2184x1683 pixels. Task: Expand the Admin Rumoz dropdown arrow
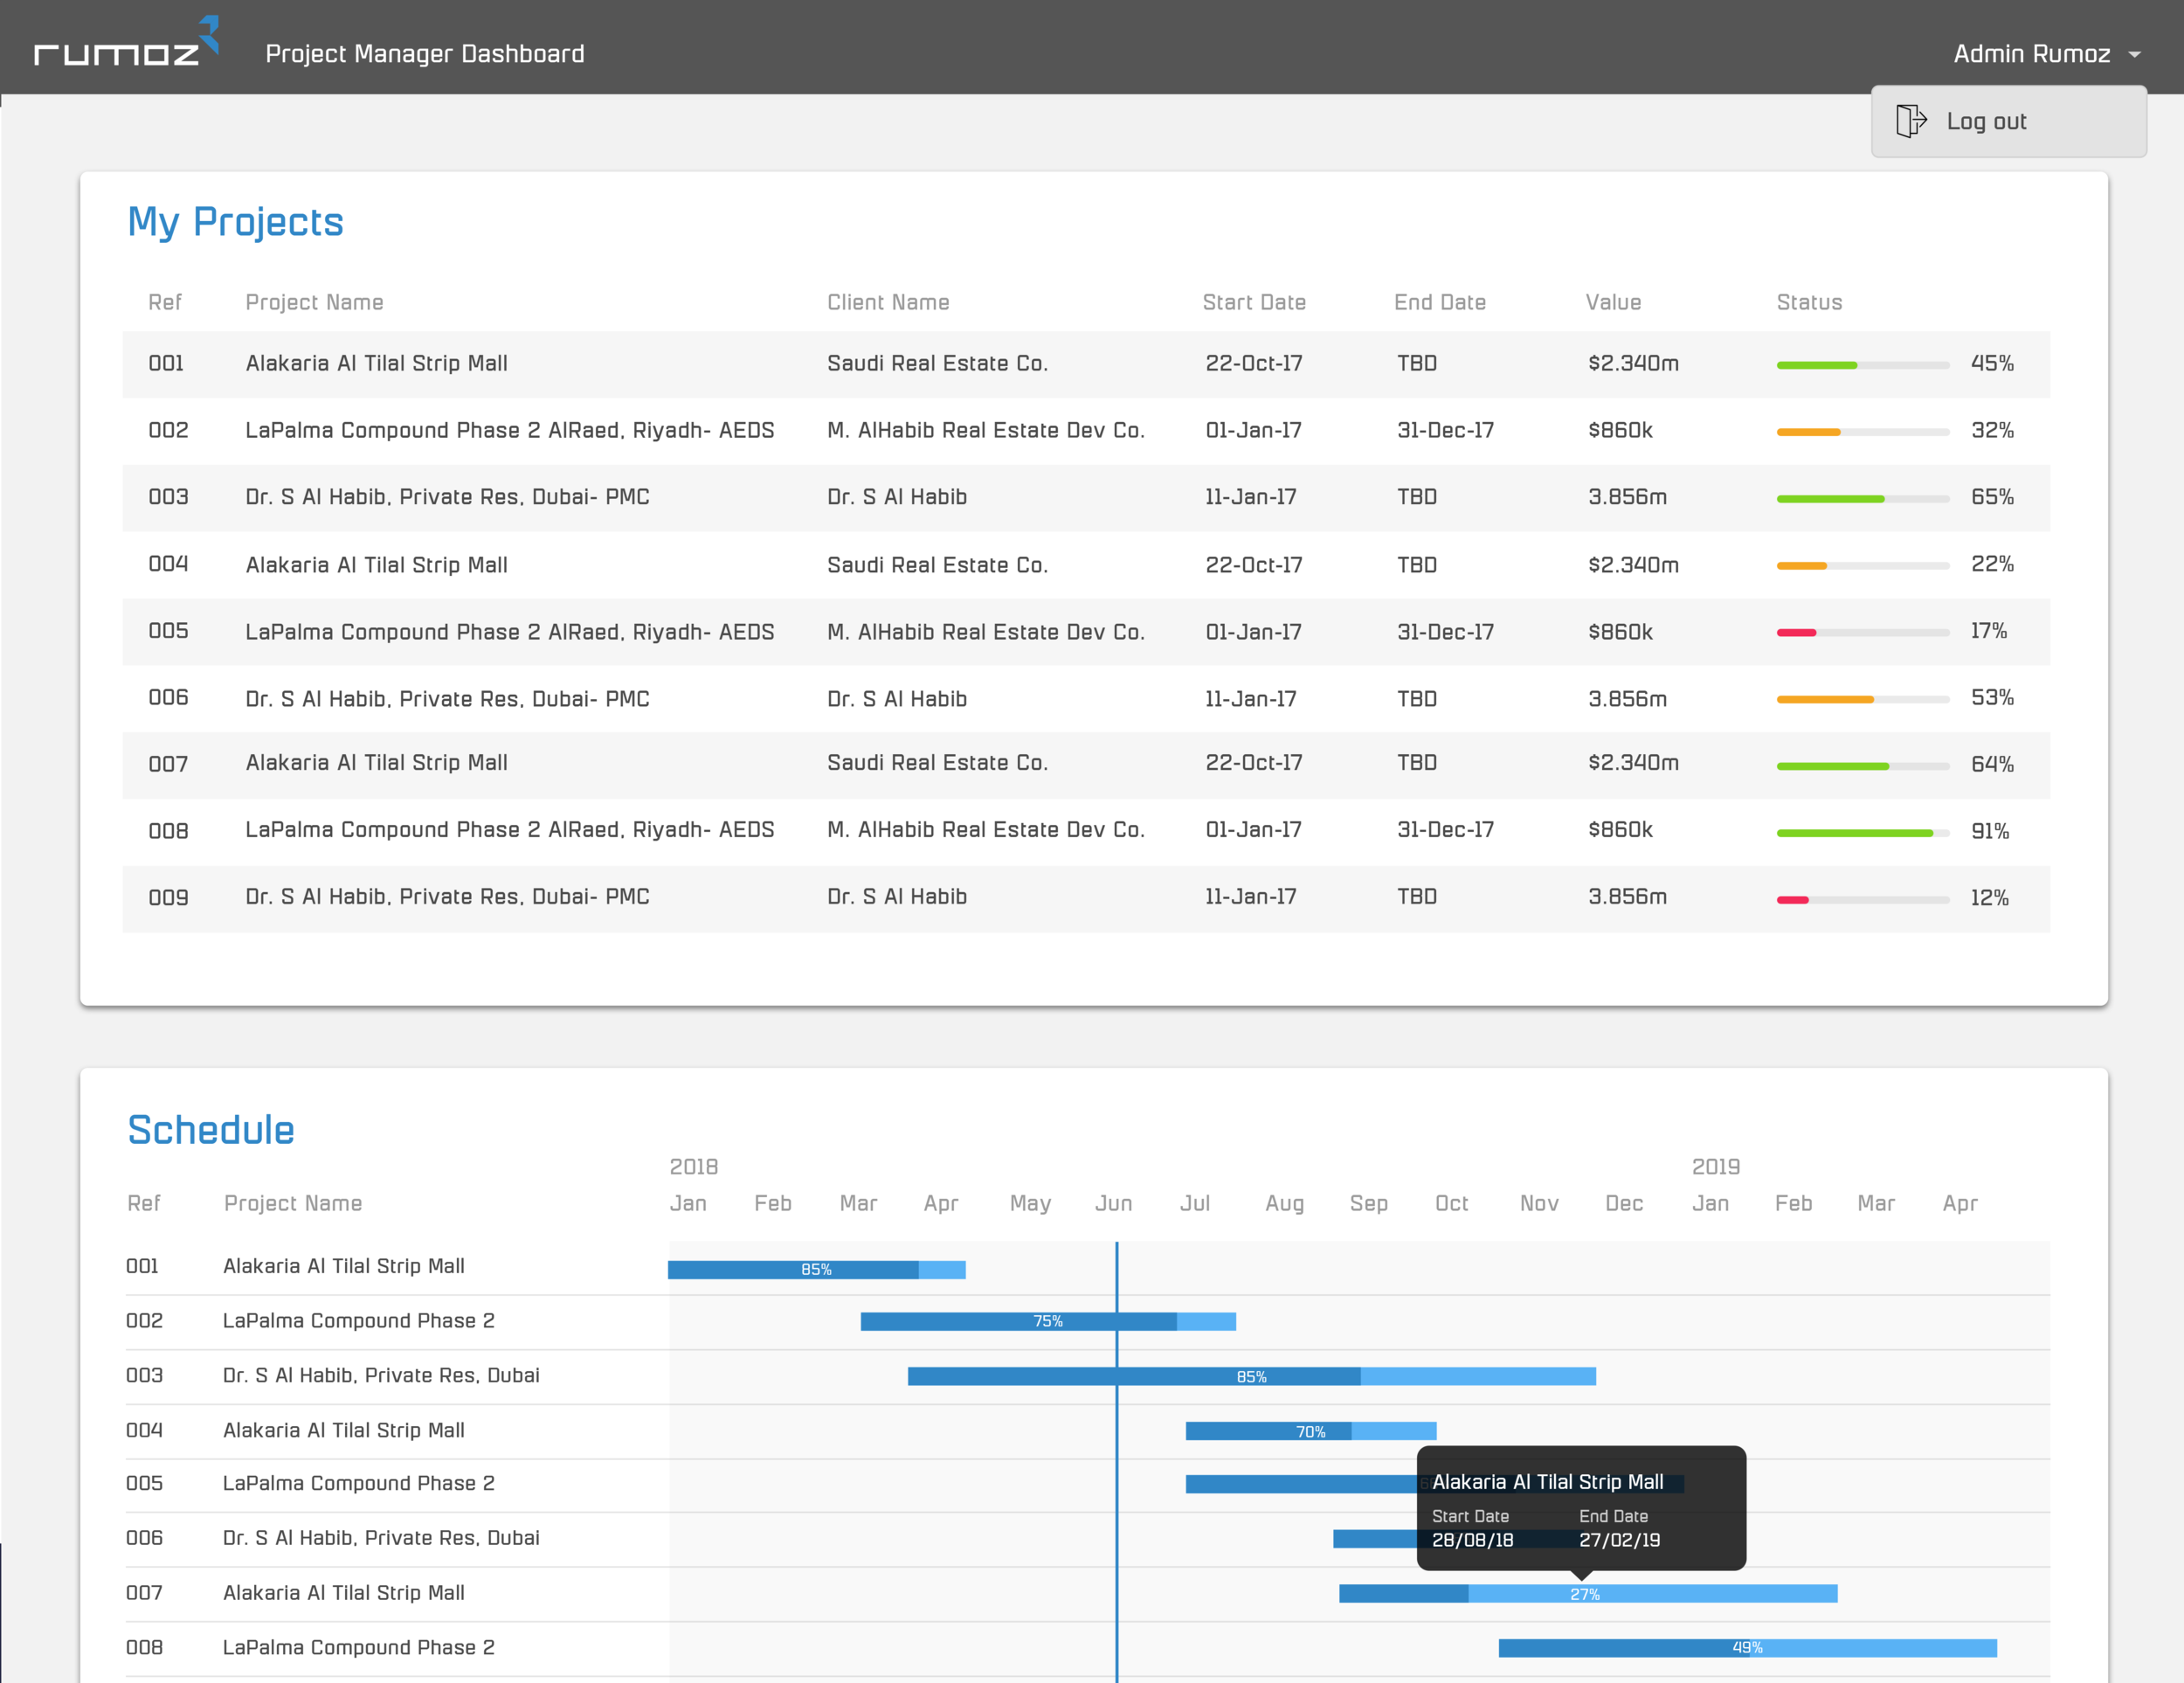pos(2135,55)
